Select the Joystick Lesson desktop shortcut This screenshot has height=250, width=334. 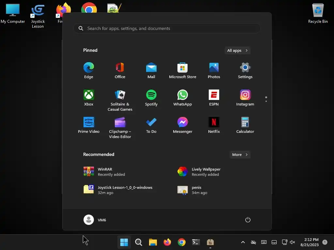[x=38, y=16]
